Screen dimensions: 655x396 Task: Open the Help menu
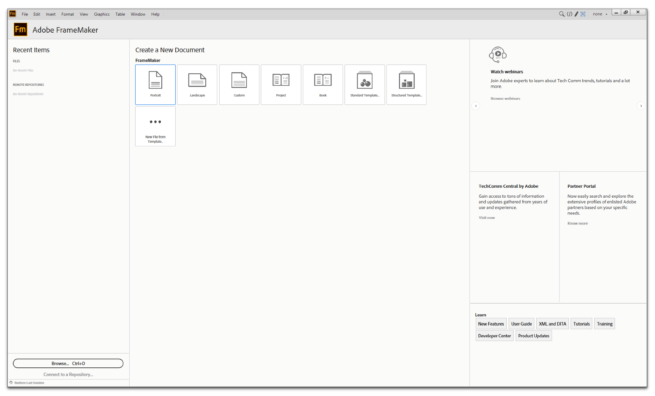click(x=155, y=14)
